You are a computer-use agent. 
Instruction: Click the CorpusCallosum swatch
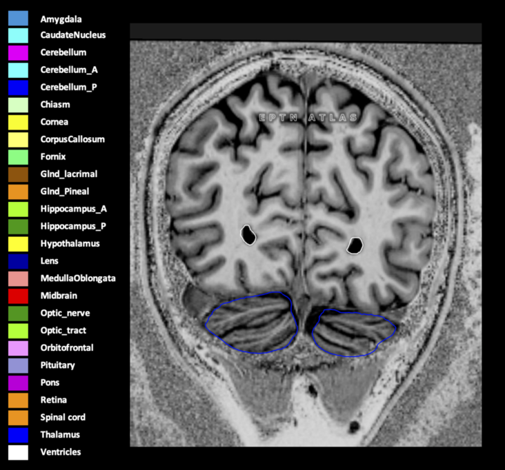[18, 140]
